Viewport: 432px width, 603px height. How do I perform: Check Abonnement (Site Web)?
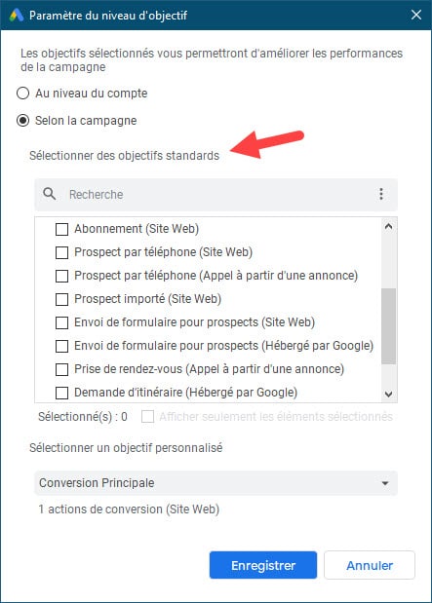point(62,229)
